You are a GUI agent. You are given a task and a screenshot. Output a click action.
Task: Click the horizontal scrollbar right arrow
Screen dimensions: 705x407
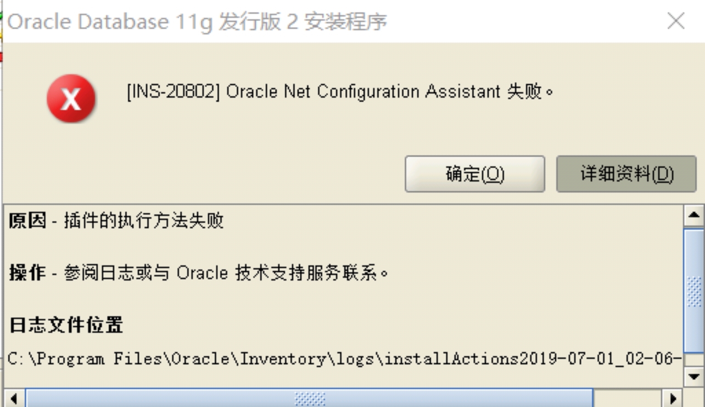(672, 398)
